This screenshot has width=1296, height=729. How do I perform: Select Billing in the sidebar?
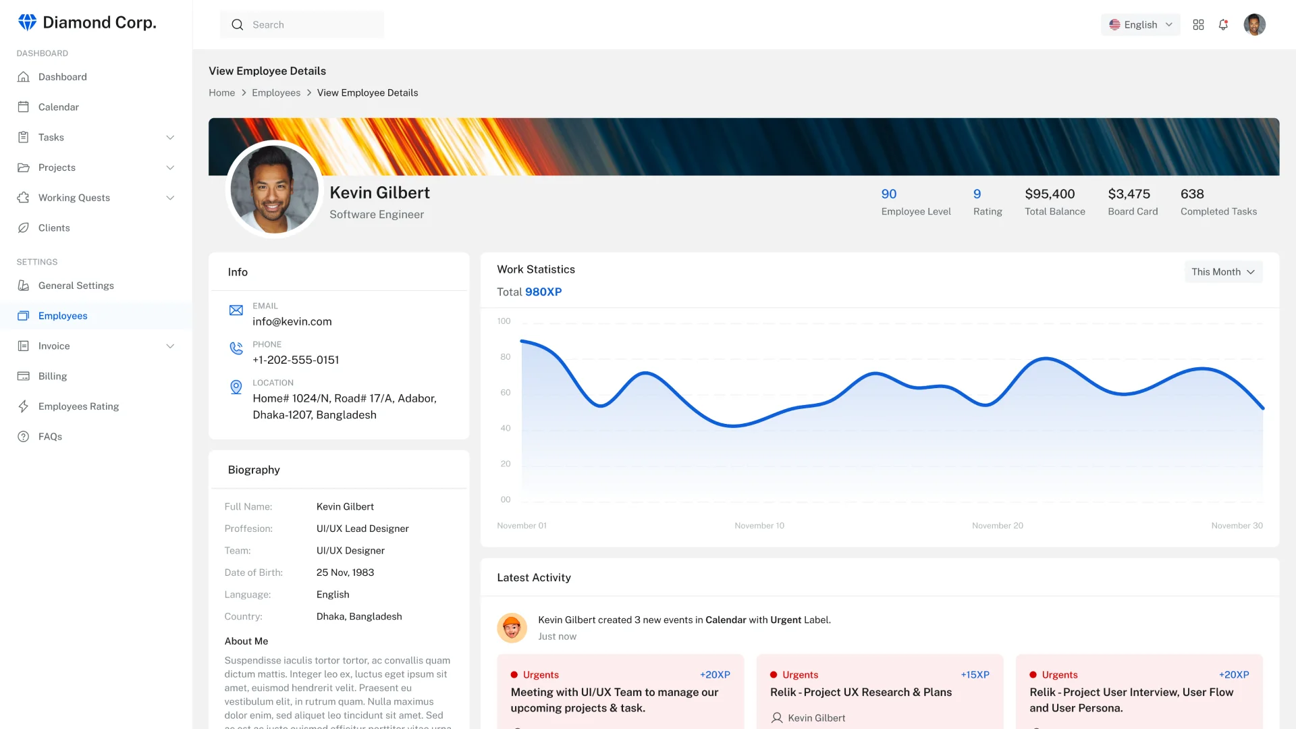point(96,377)
